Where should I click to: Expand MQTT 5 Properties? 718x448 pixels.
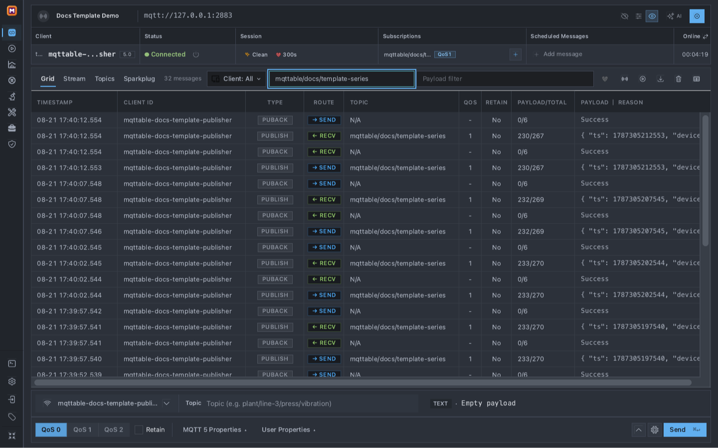[x=214, y=430]
